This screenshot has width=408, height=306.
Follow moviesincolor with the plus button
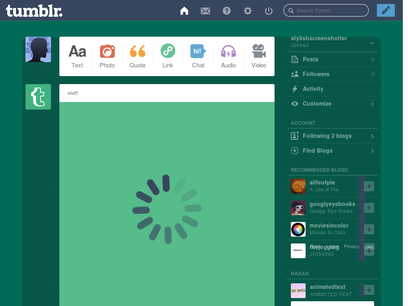click(x=369, y=229)
